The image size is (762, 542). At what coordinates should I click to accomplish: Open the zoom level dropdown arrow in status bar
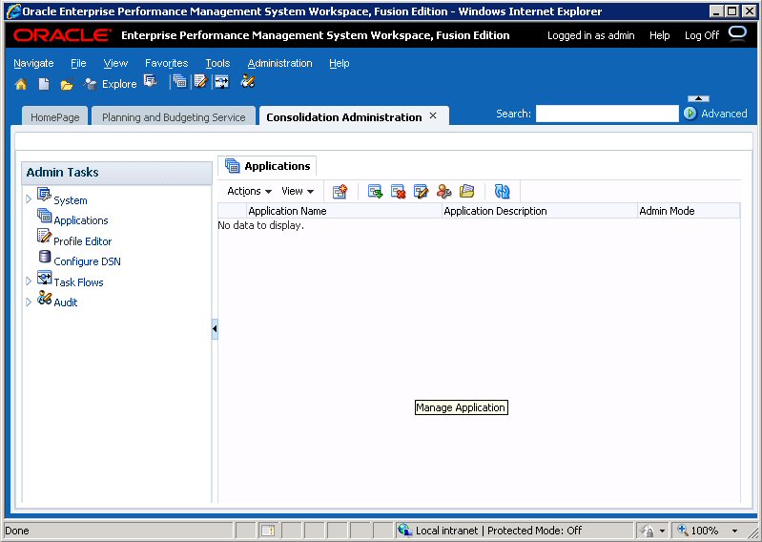(734, 531)
